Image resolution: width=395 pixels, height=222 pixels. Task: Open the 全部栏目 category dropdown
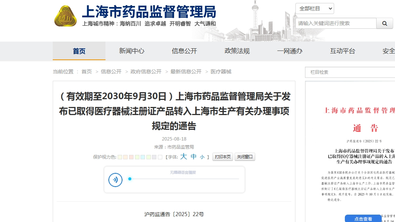click(314, 8)
